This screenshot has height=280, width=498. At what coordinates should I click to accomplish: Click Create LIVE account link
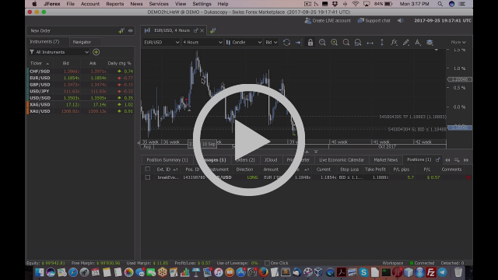pyautogui.click(x=328, y=21)
